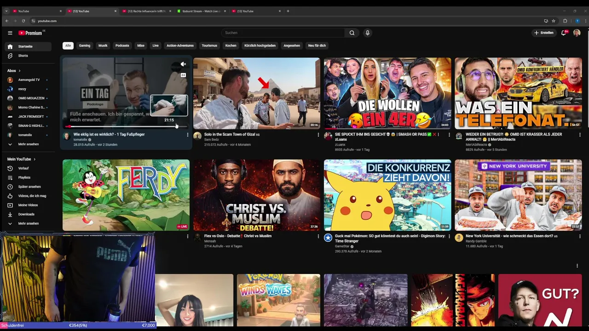Go back in browser history

[7, 21]
